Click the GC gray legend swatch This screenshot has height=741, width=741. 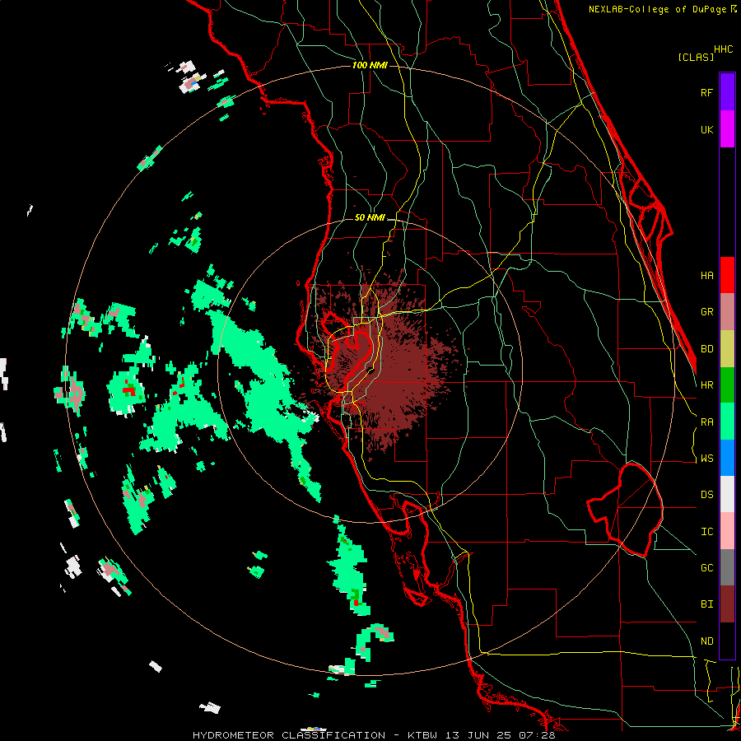point(727,567)
